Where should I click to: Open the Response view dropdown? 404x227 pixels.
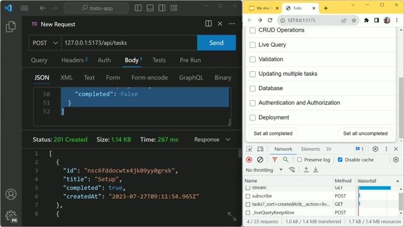tap(212, 139)
